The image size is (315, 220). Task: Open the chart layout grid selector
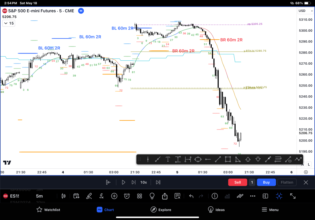pyautogui.click(x=265, y=196)
